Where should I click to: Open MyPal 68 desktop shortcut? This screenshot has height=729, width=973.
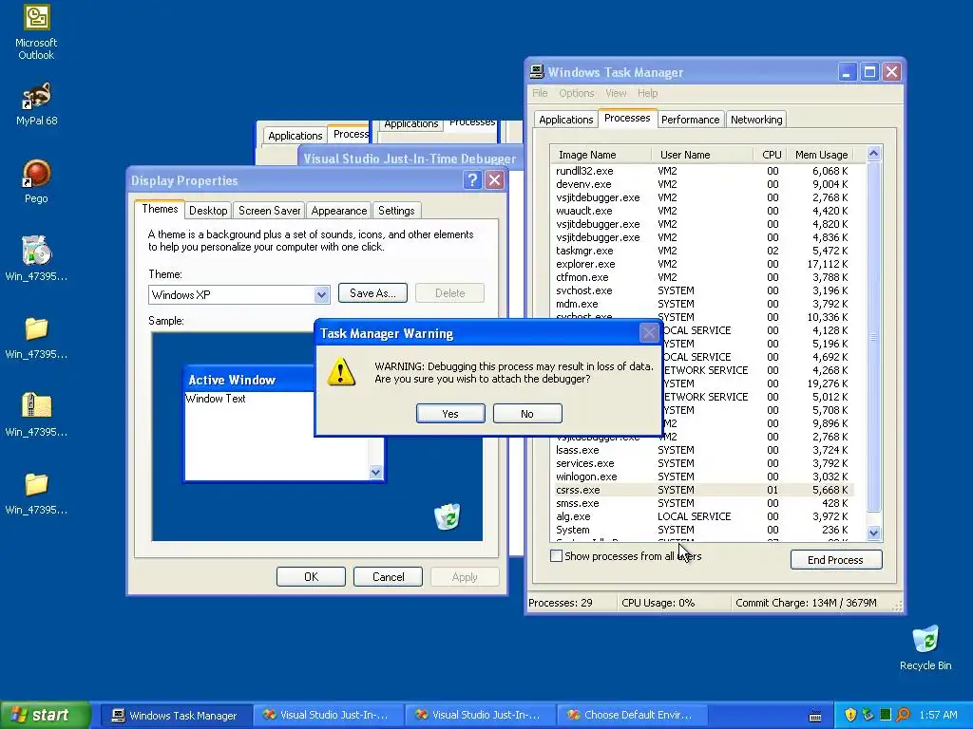(36, 104)
